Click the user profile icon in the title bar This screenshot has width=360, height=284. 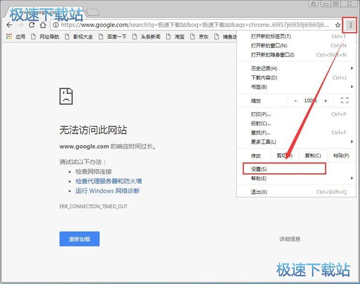(x=313, y=3)
